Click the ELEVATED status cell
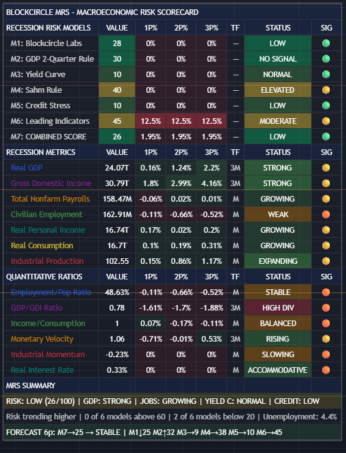Viewport: 346px width, 453px height. pyautogui.click(x=278, y=90)
